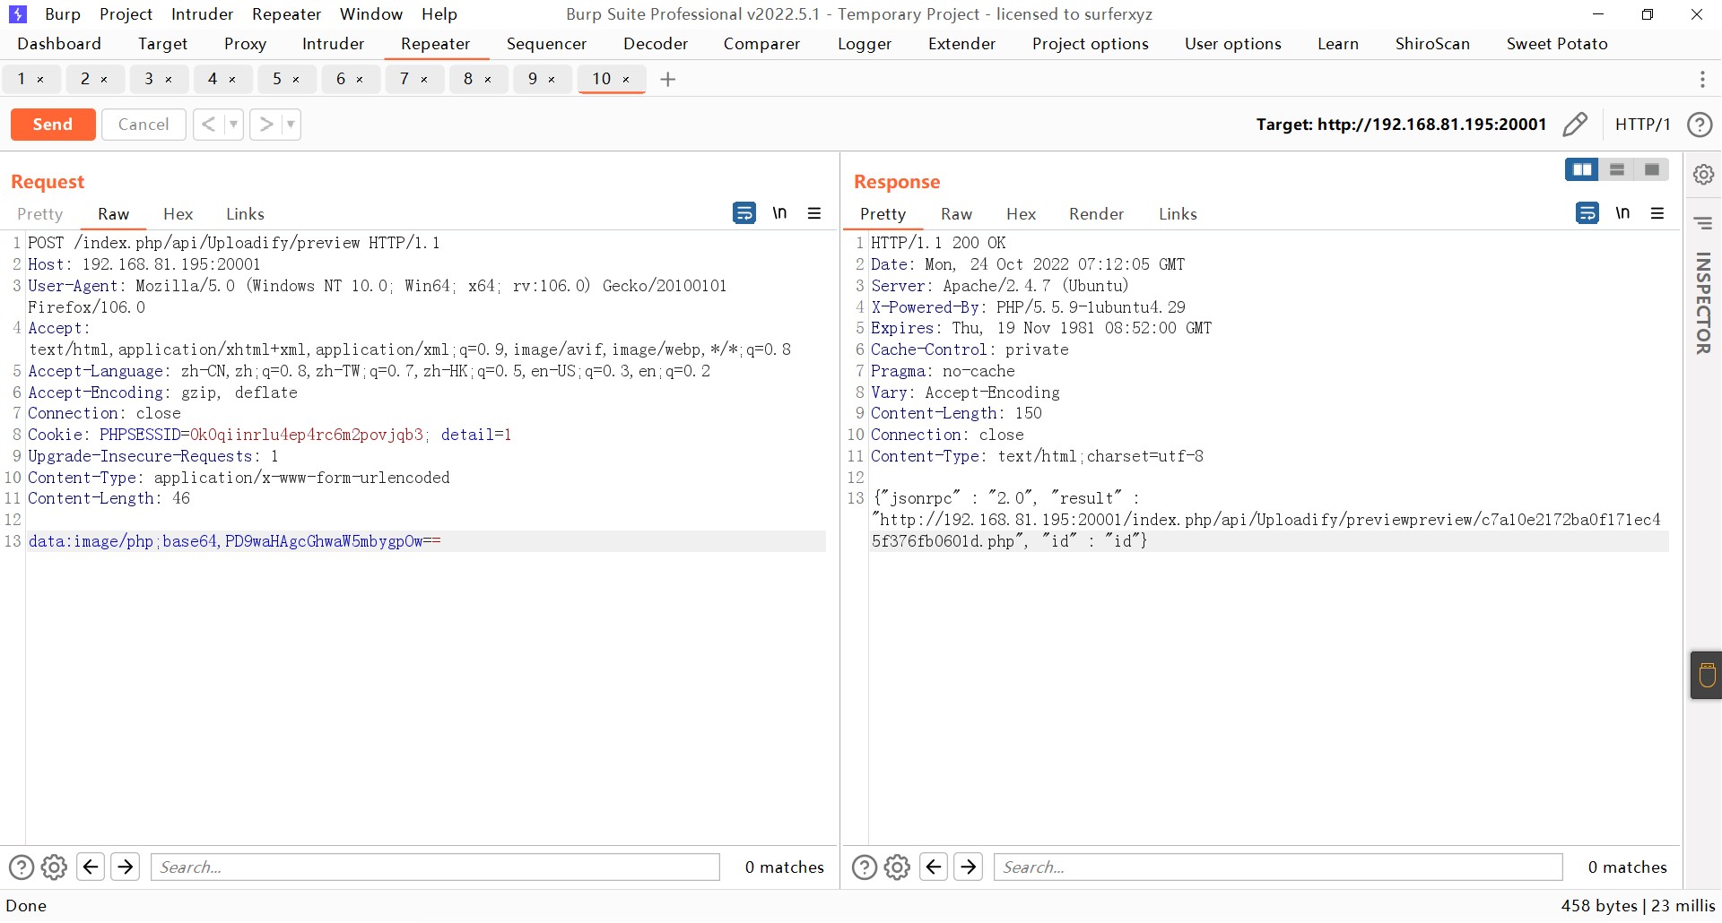Focus the request search field
This screenshot has height=923, width=1722.
click(x=435, y=867)
